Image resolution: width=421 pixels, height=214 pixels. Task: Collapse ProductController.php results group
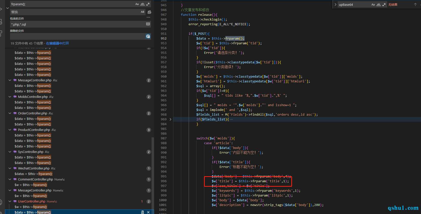(10, 130)
